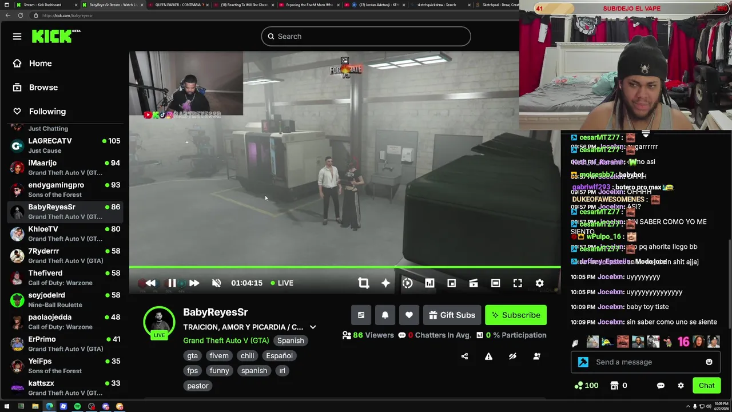Open YeiFps channel in sidebar
The image size is (732, 412).
[x=66, y=366]
